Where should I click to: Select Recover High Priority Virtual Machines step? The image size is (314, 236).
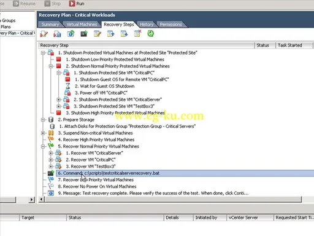pos(96,140)
